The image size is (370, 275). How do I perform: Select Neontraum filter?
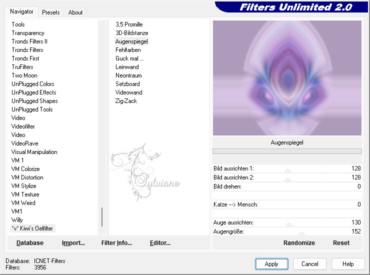pyautogui.click(x=128, y=75)
